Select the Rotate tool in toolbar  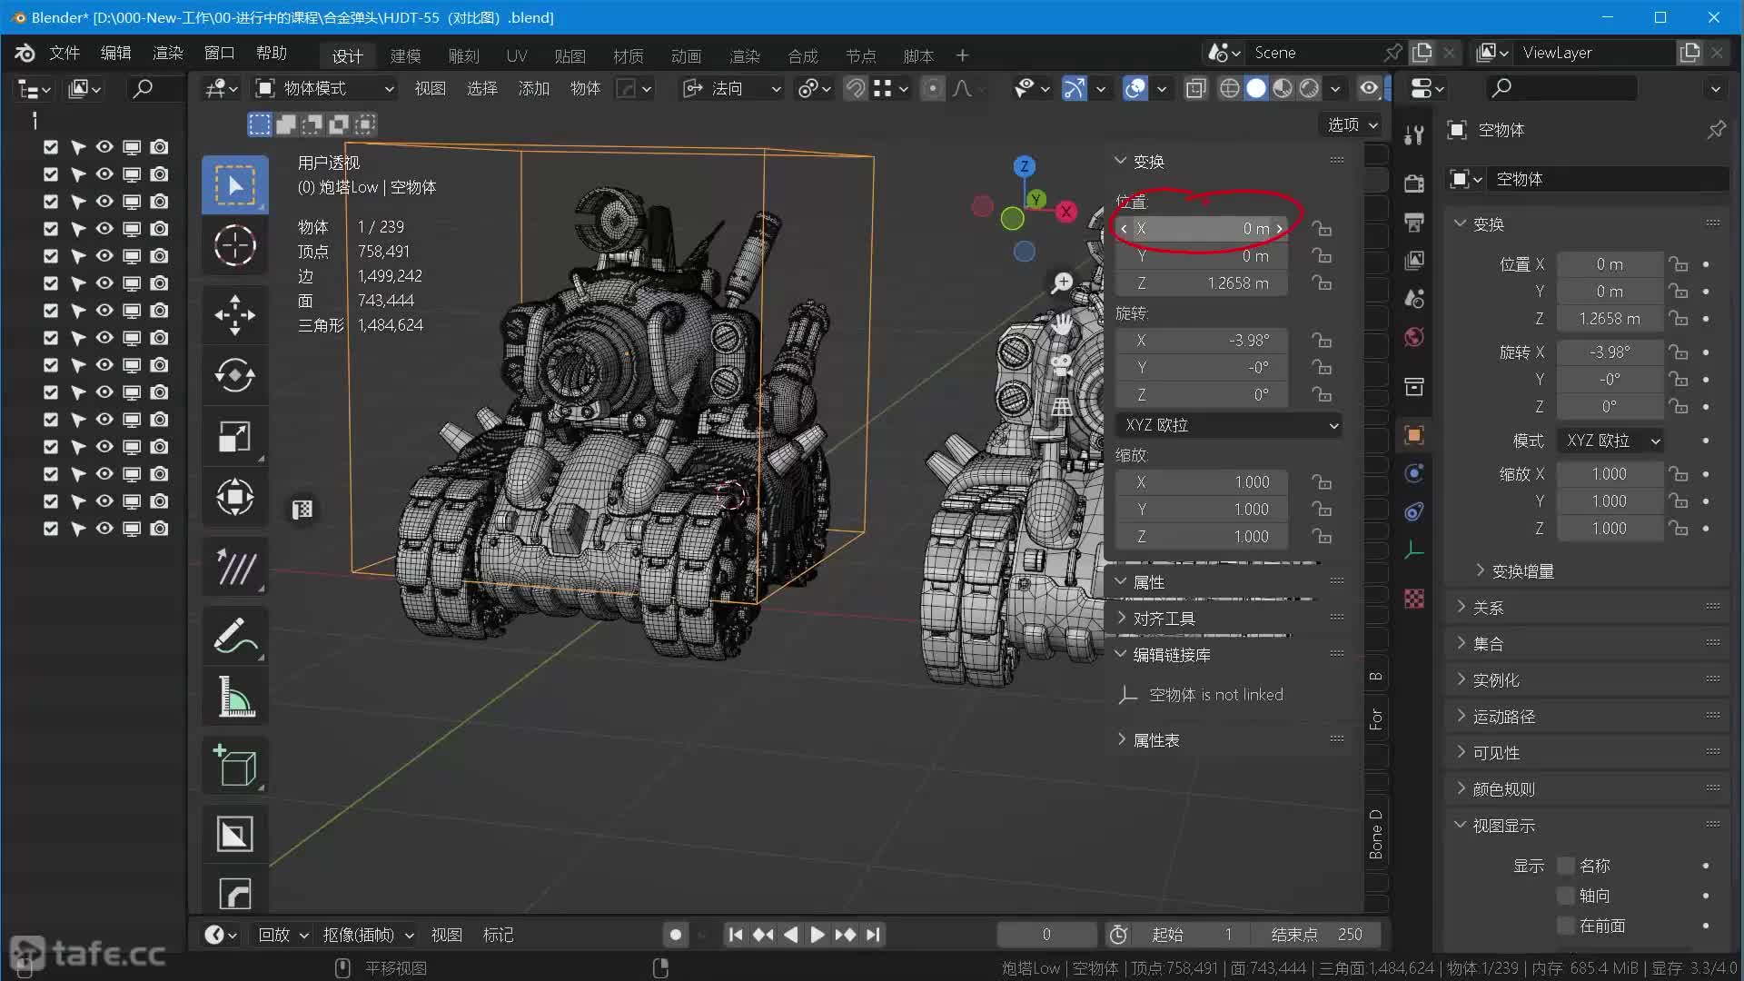pos(234,375)
